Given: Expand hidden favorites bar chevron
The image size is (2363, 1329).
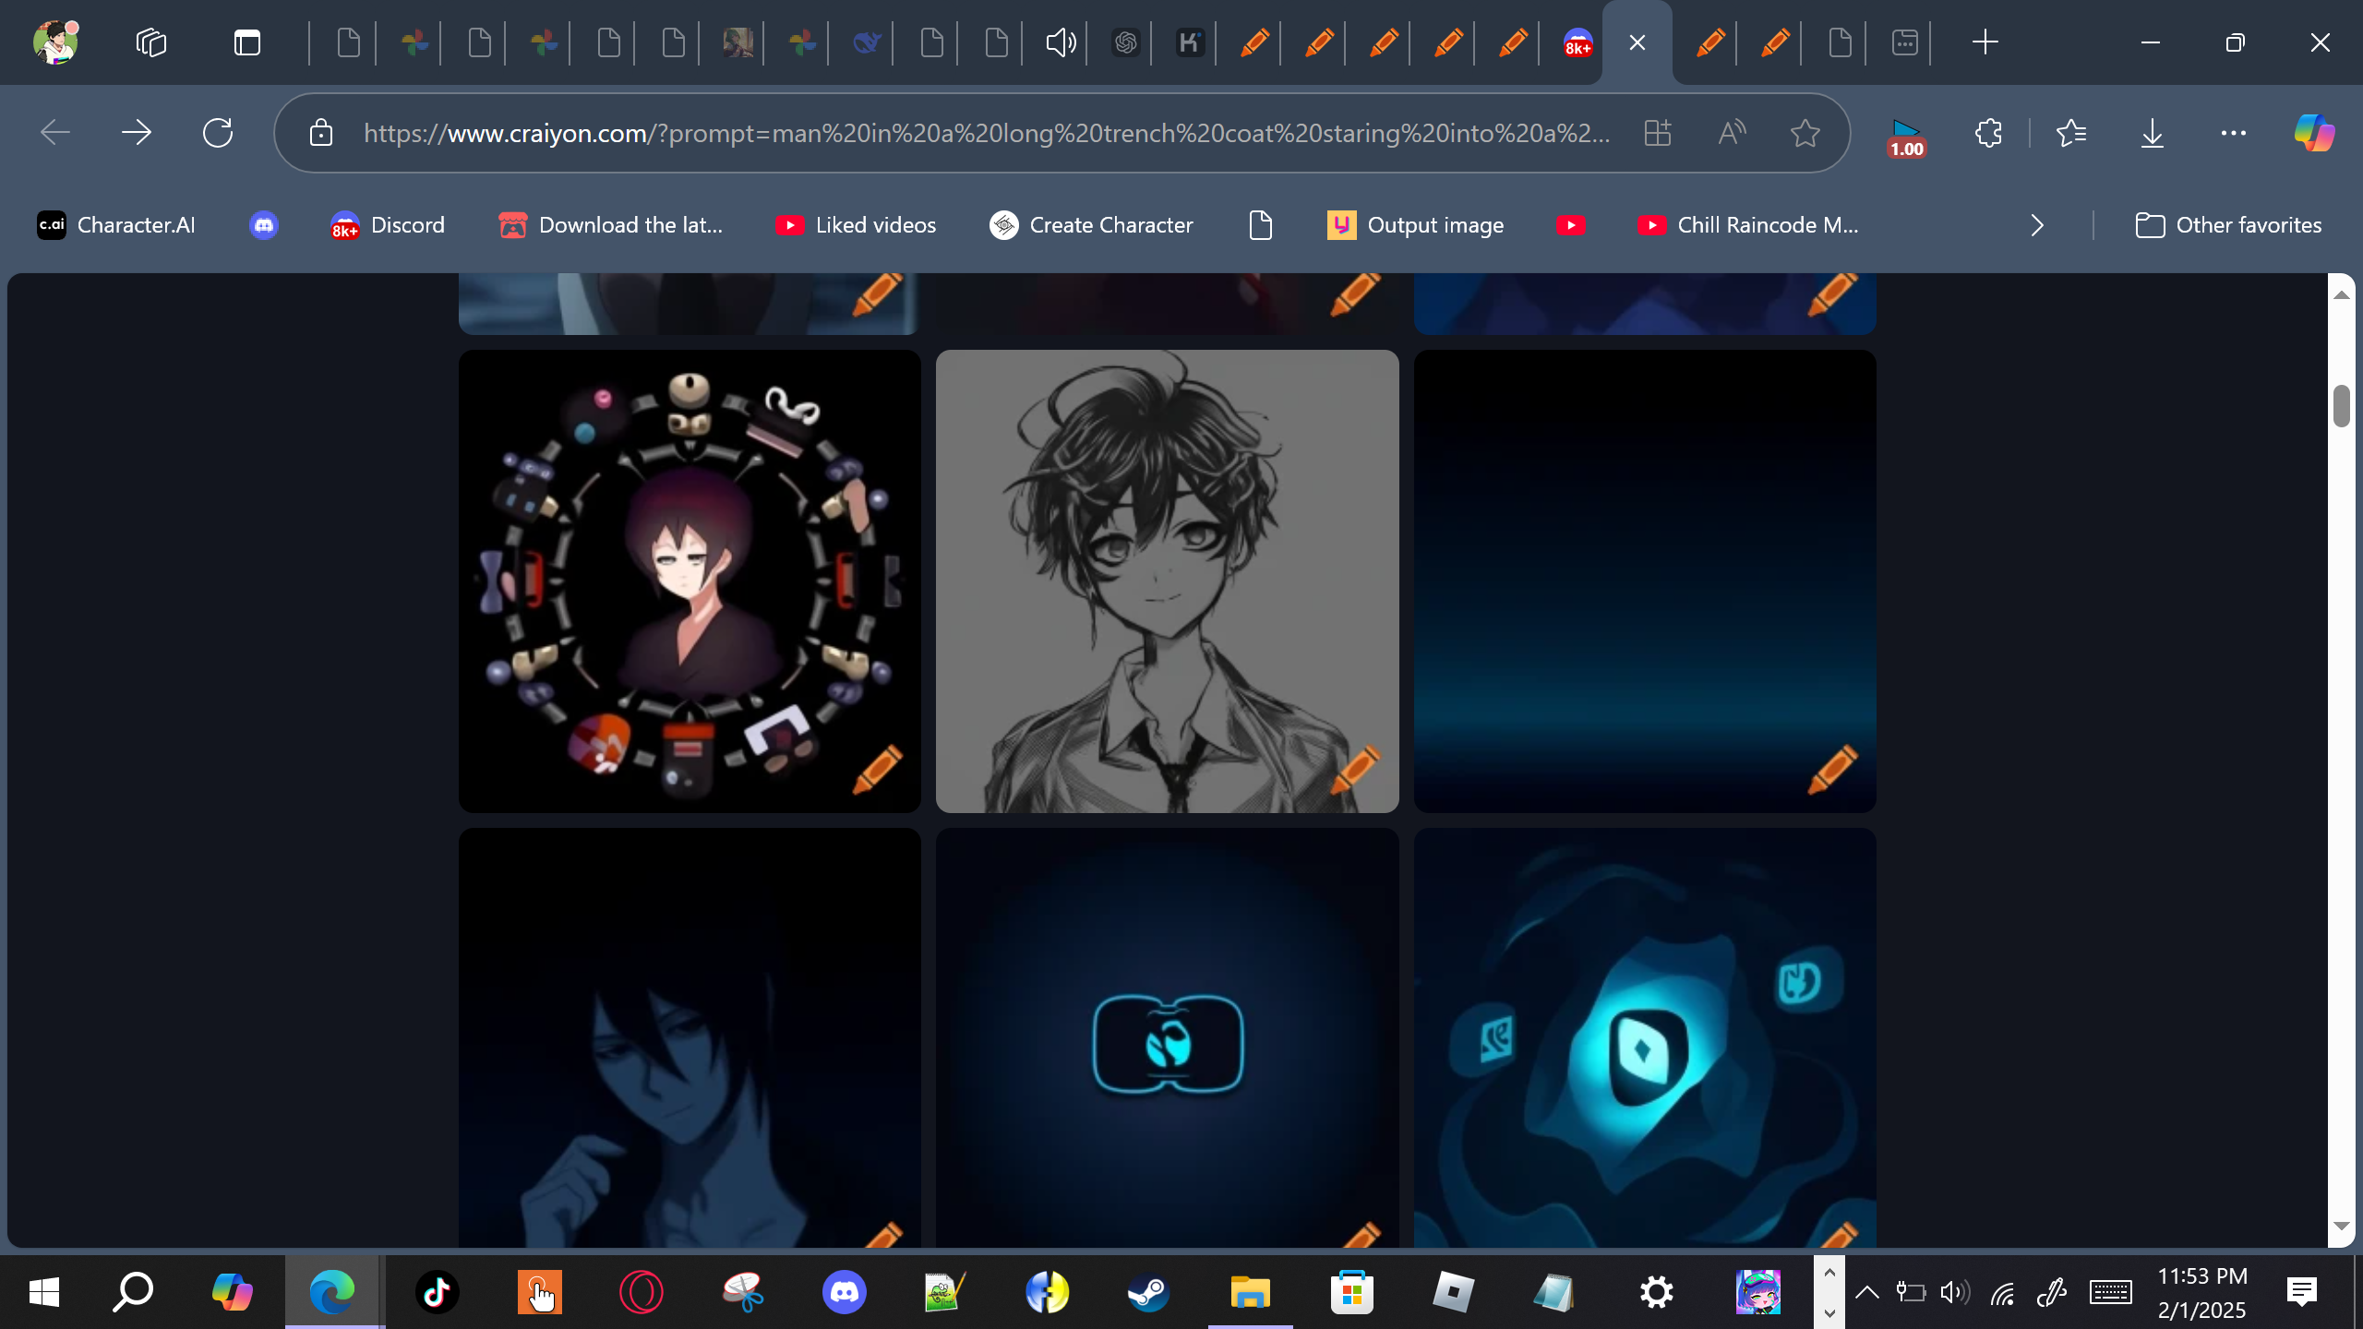Looking at the screenshot, I should (x=2037, y=225).
